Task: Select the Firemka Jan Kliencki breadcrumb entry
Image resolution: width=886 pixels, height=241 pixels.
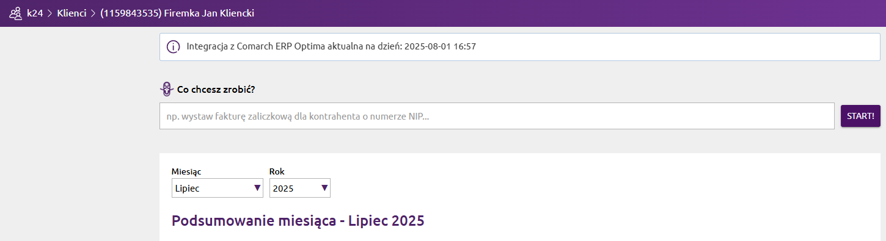Action: click(177, 13)
